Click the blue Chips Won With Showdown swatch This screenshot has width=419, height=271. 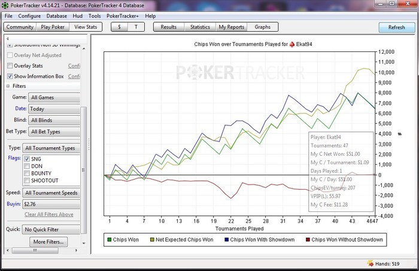tap(227, 239)
